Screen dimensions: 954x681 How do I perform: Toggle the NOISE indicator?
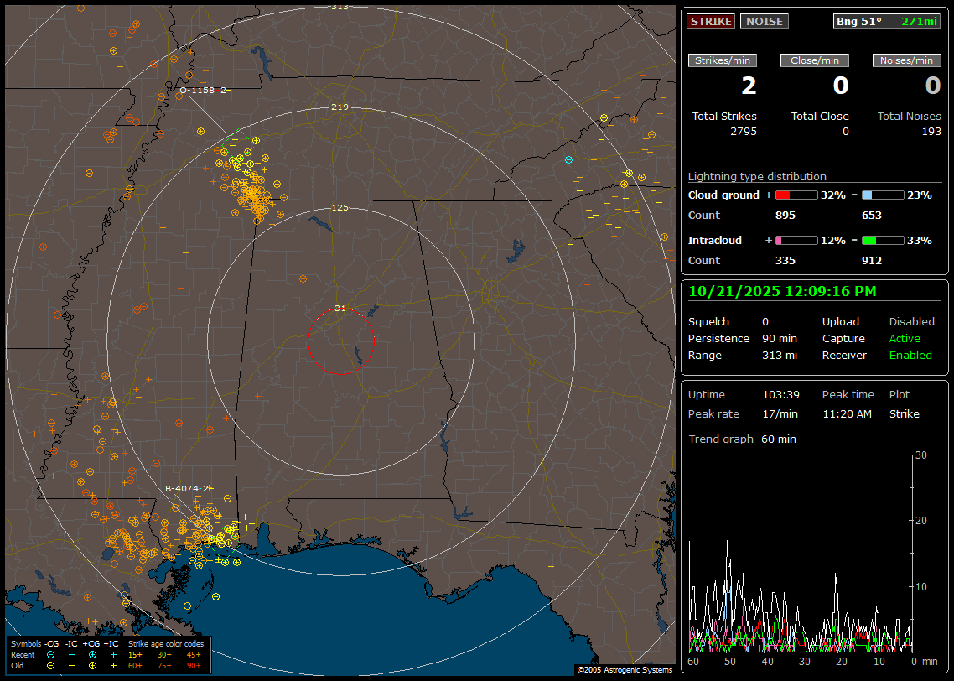click(764, 22)
